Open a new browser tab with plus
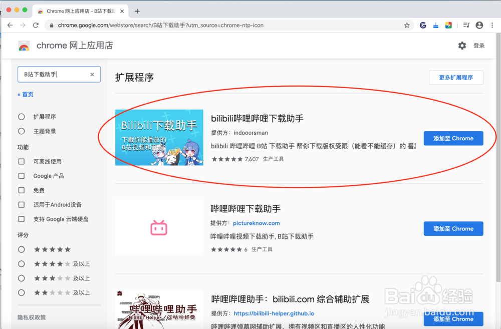 [x=137, y=11]
